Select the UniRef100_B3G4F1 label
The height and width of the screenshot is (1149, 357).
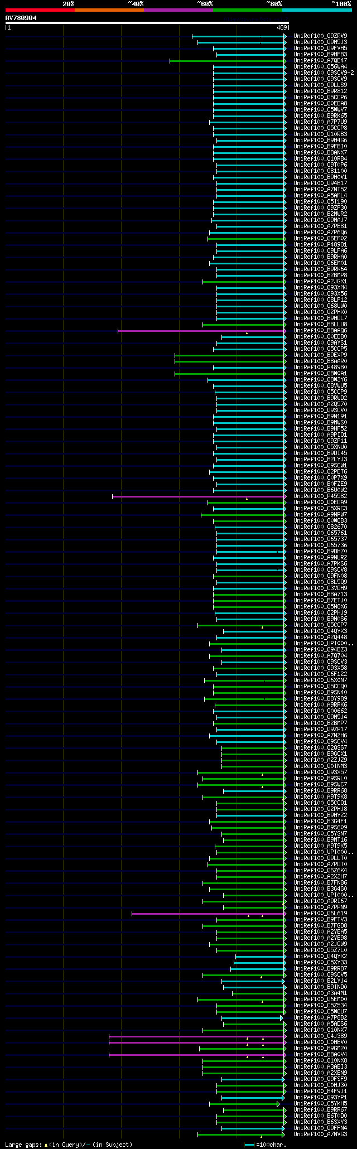pos(320,821)
